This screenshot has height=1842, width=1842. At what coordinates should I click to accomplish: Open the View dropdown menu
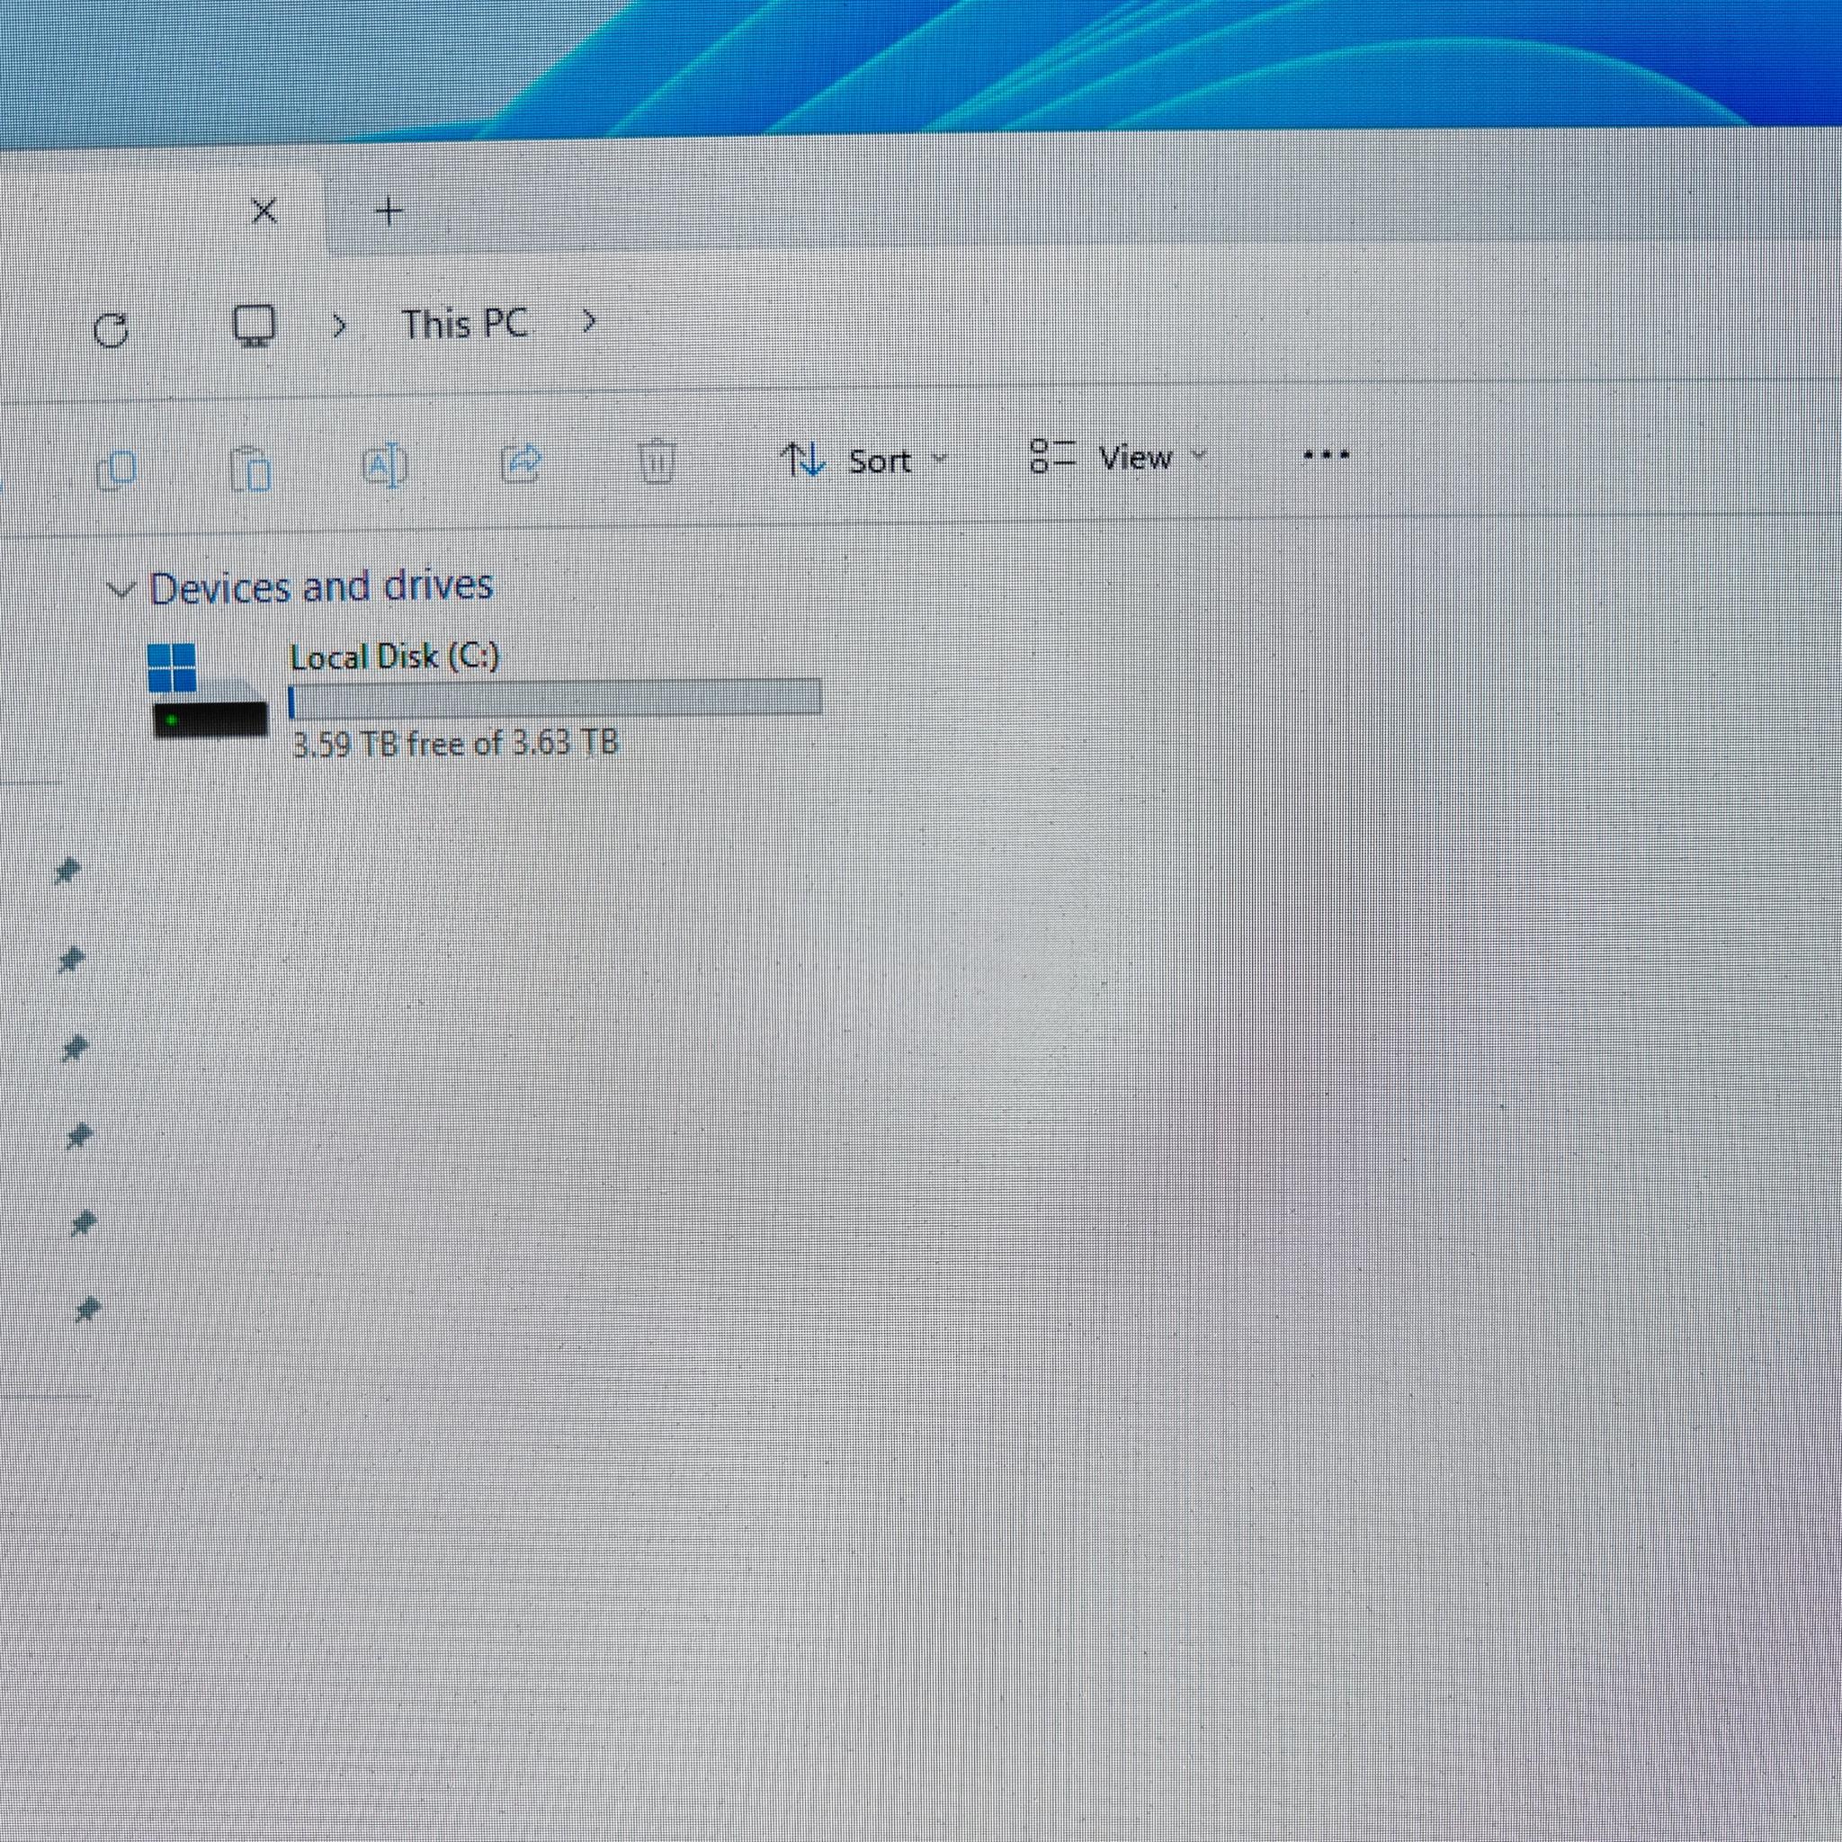(1117, 457)
